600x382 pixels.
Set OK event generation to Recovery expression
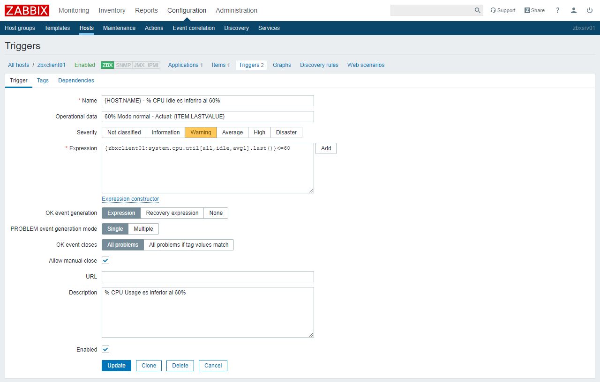click(x=172, y=213)
